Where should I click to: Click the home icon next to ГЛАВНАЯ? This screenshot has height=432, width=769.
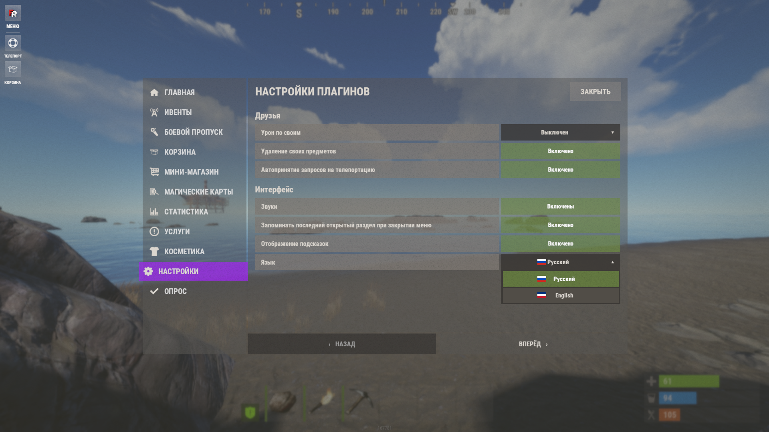pyautogui.click(x=154, y=92)
